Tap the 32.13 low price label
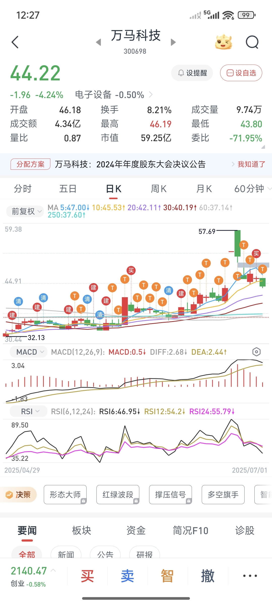The width and height of the screenshot is (272, 605). [x=36, y=338]
